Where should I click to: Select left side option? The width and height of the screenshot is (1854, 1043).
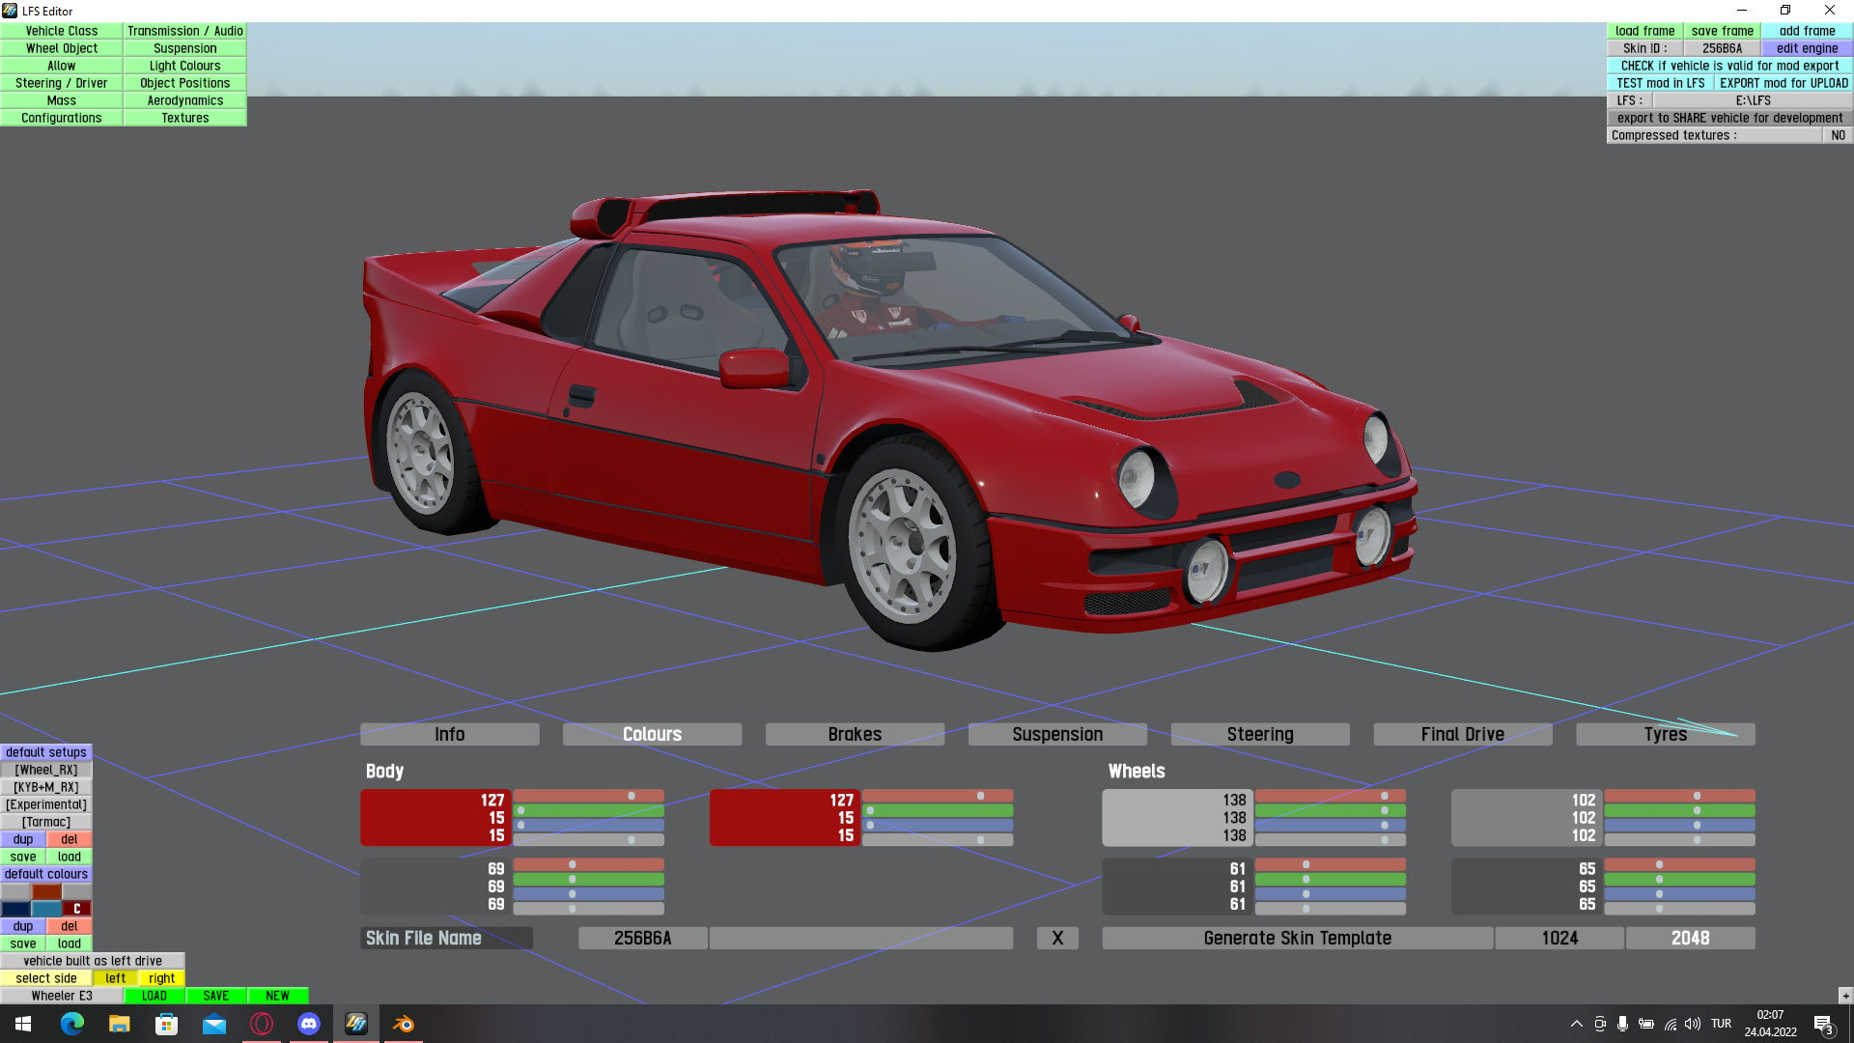(116, 978)
